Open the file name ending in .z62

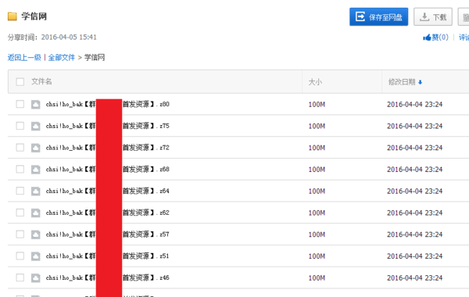coord(107,213)
